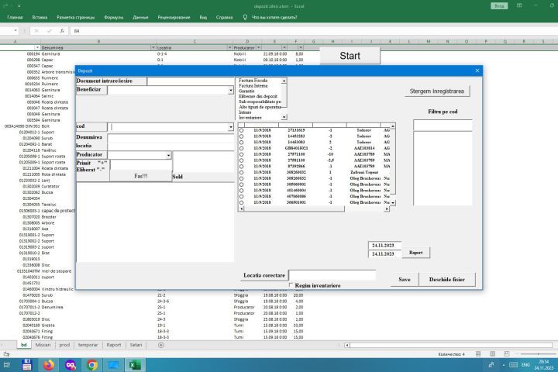Open the clock and date in tray

(544, 365)
